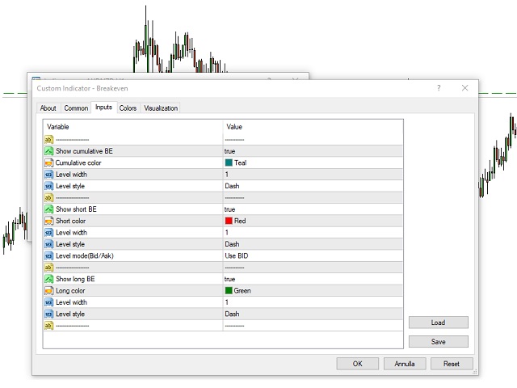Switch to the Colors tab

point(128,108)
